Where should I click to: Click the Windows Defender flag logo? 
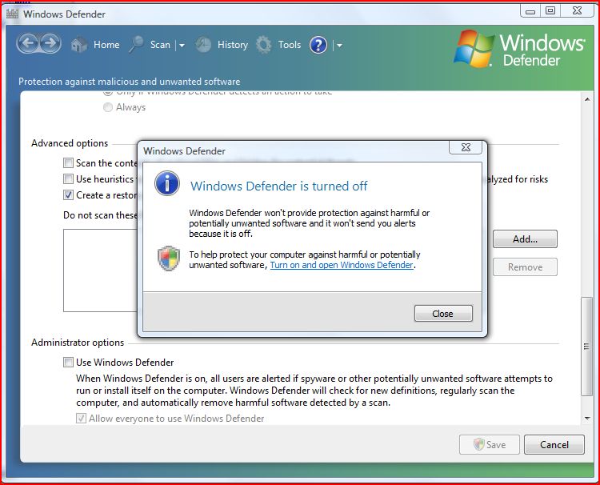(x=474, y=48)
